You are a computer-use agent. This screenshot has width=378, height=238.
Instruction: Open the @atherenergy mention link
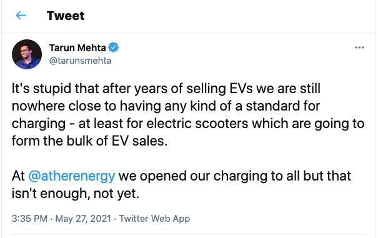coord(72,176)
